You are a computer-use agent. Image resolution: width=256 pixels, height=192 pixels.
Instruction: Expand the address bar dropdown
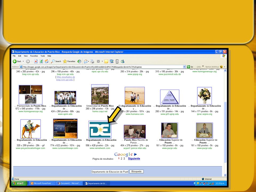184,67
